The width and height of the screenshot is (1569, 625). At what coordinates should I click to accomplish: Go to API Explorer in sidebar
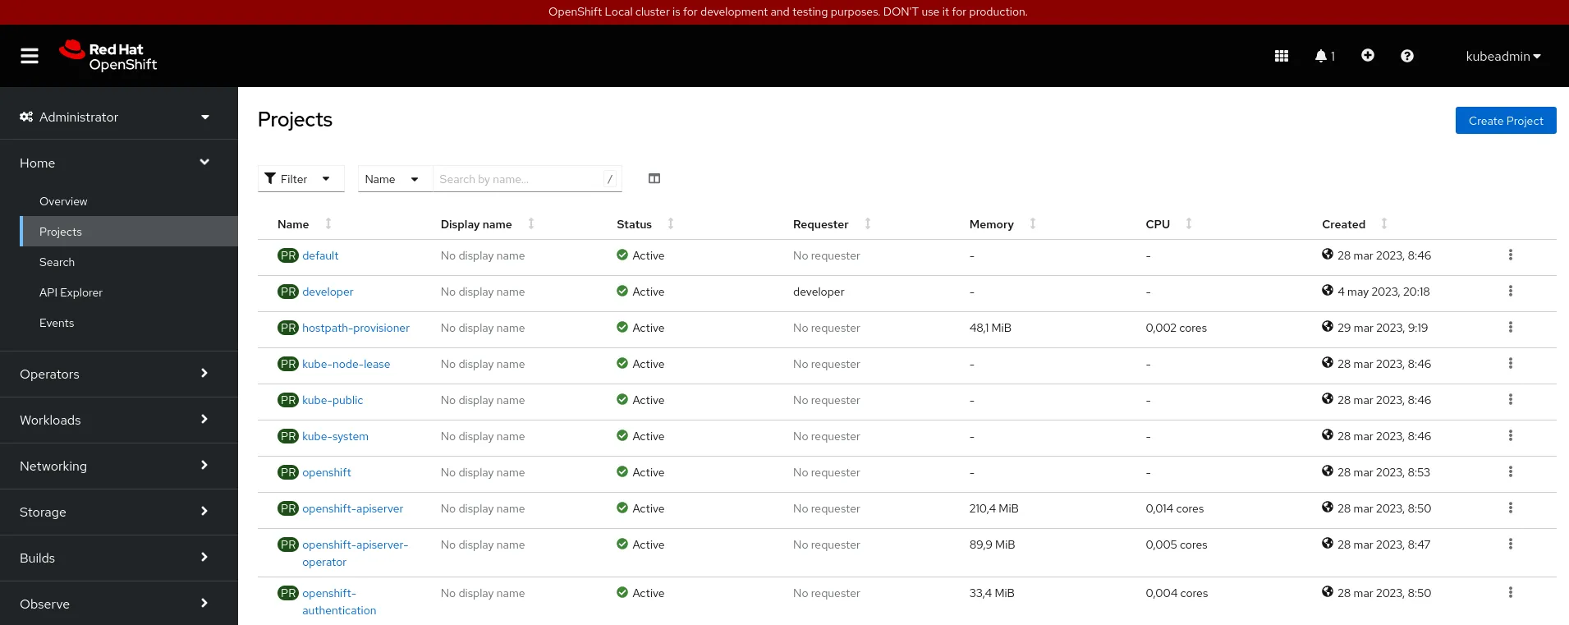tap(71, 292)
